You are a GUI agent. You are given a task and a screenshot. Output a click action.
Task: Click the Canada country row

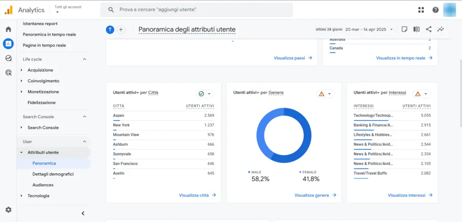[380, 48]
